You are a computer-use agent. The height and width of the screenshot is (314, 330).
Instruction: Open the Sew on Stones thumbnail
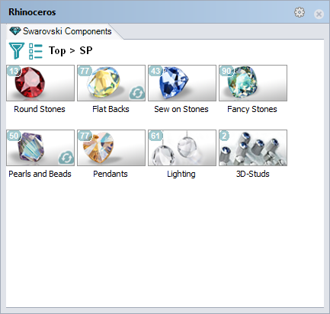pos(182,83)
